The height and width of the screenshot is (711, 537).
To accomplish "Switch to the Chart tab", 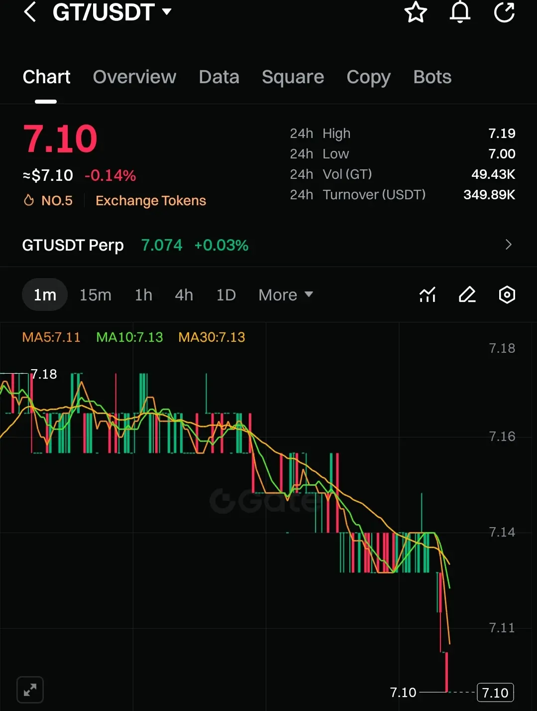I will click(46, 77).
